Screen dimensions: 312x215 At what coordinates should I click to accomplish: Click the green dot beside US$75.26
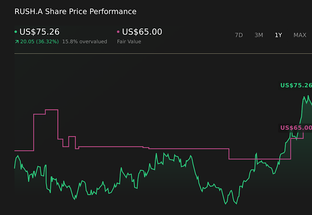click(16, 32)
